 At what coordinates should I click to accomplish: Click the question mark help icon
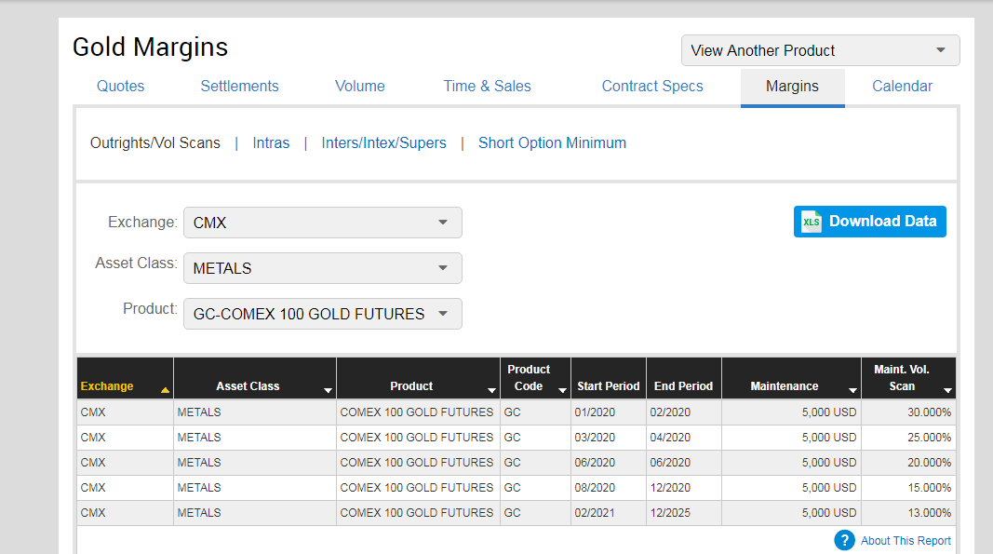pos(844,540)
